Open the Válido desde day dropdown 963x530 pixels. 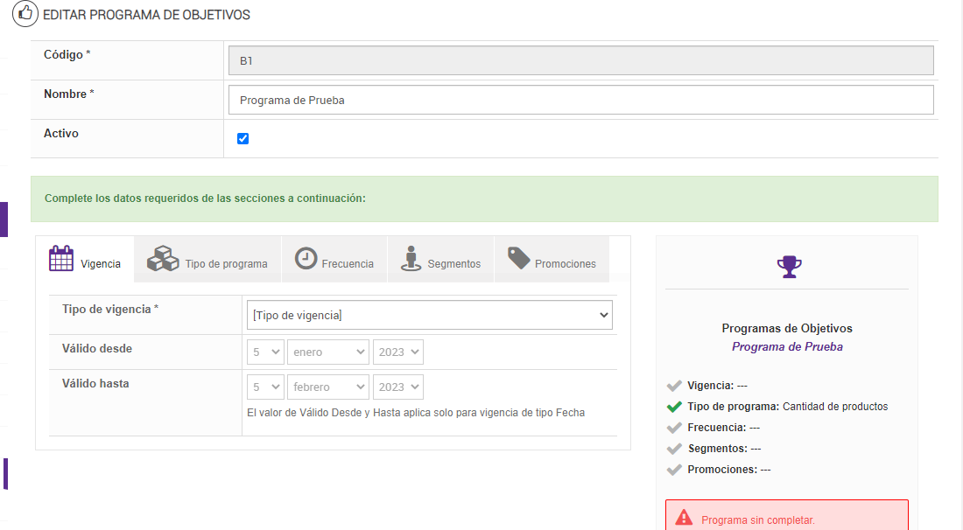point(264,352)
